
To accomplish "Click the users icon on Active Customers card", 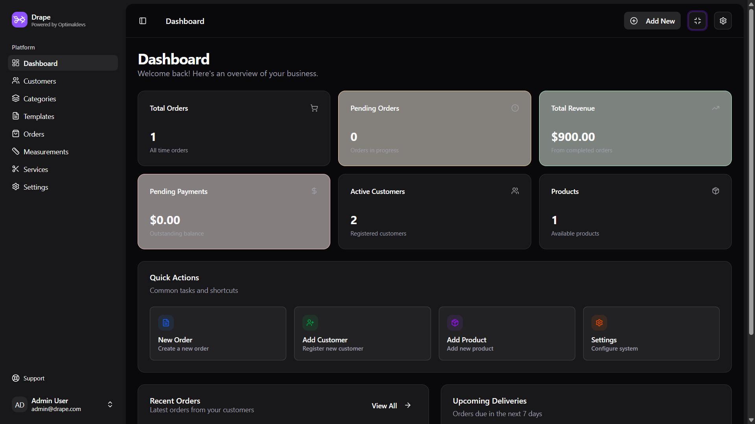I will [515, 191].
